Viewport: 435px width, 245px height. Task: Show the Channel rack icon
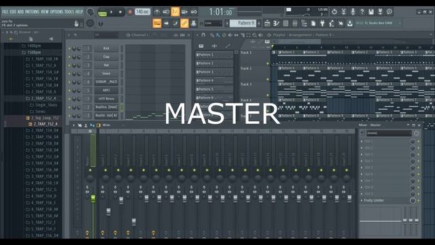pos(285,24)
